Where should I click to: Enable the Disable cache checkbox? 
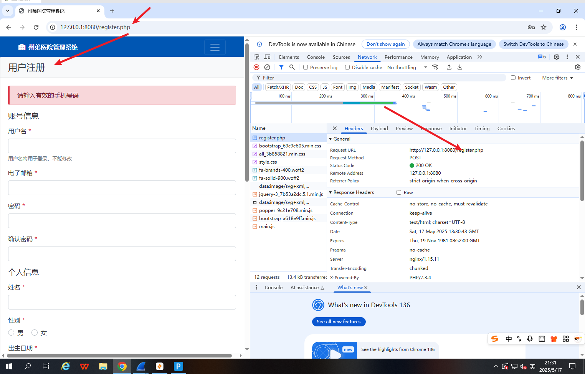coord(347,67)
